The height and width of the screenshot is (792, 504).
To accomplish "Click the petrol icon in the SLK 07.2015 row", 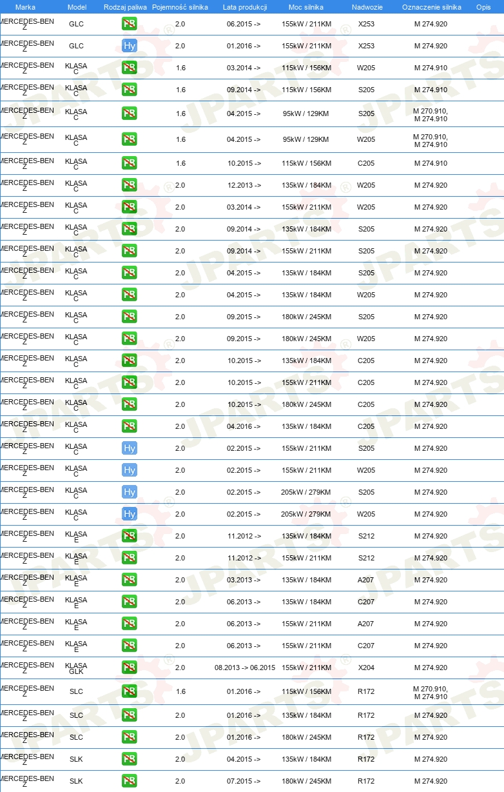I will click(129, 782).
